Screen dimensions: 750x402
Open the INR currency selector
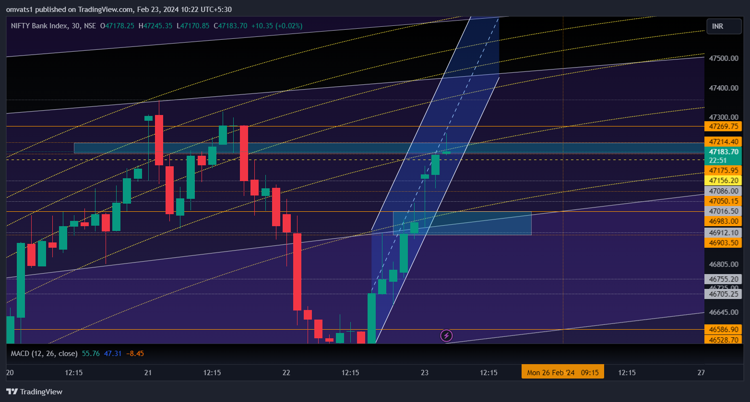click(724, 26)
